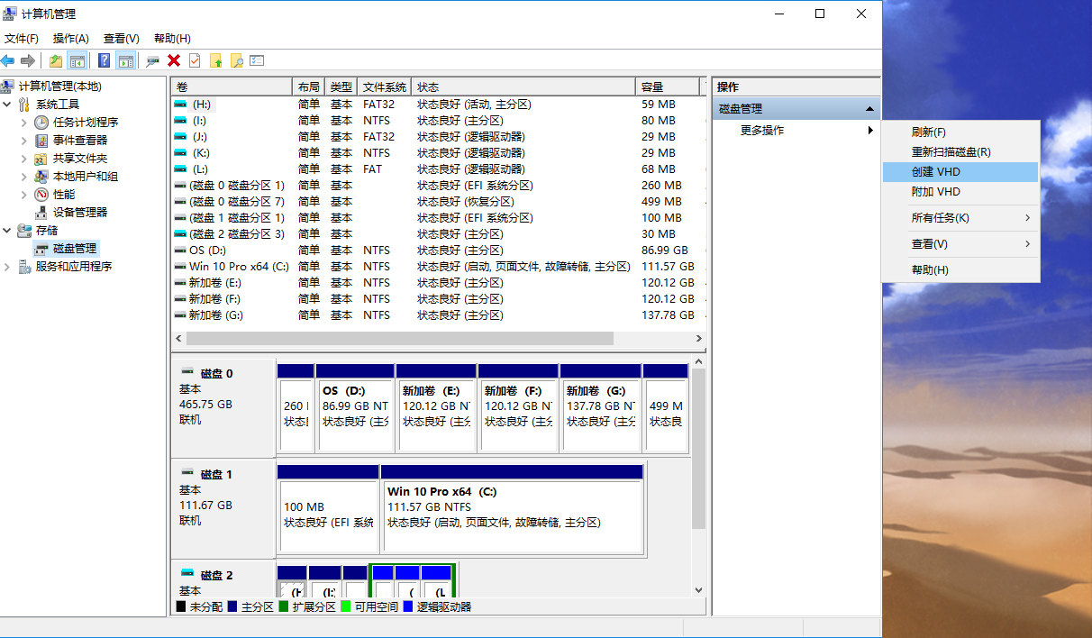Select 附加 VHD menu entry

click(x=936, y=192)
